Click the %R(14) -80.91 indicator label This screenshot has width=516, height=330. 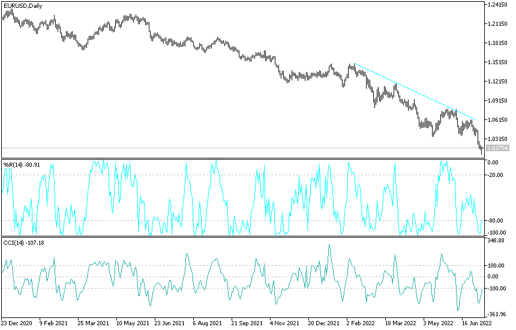pos(22,164)
